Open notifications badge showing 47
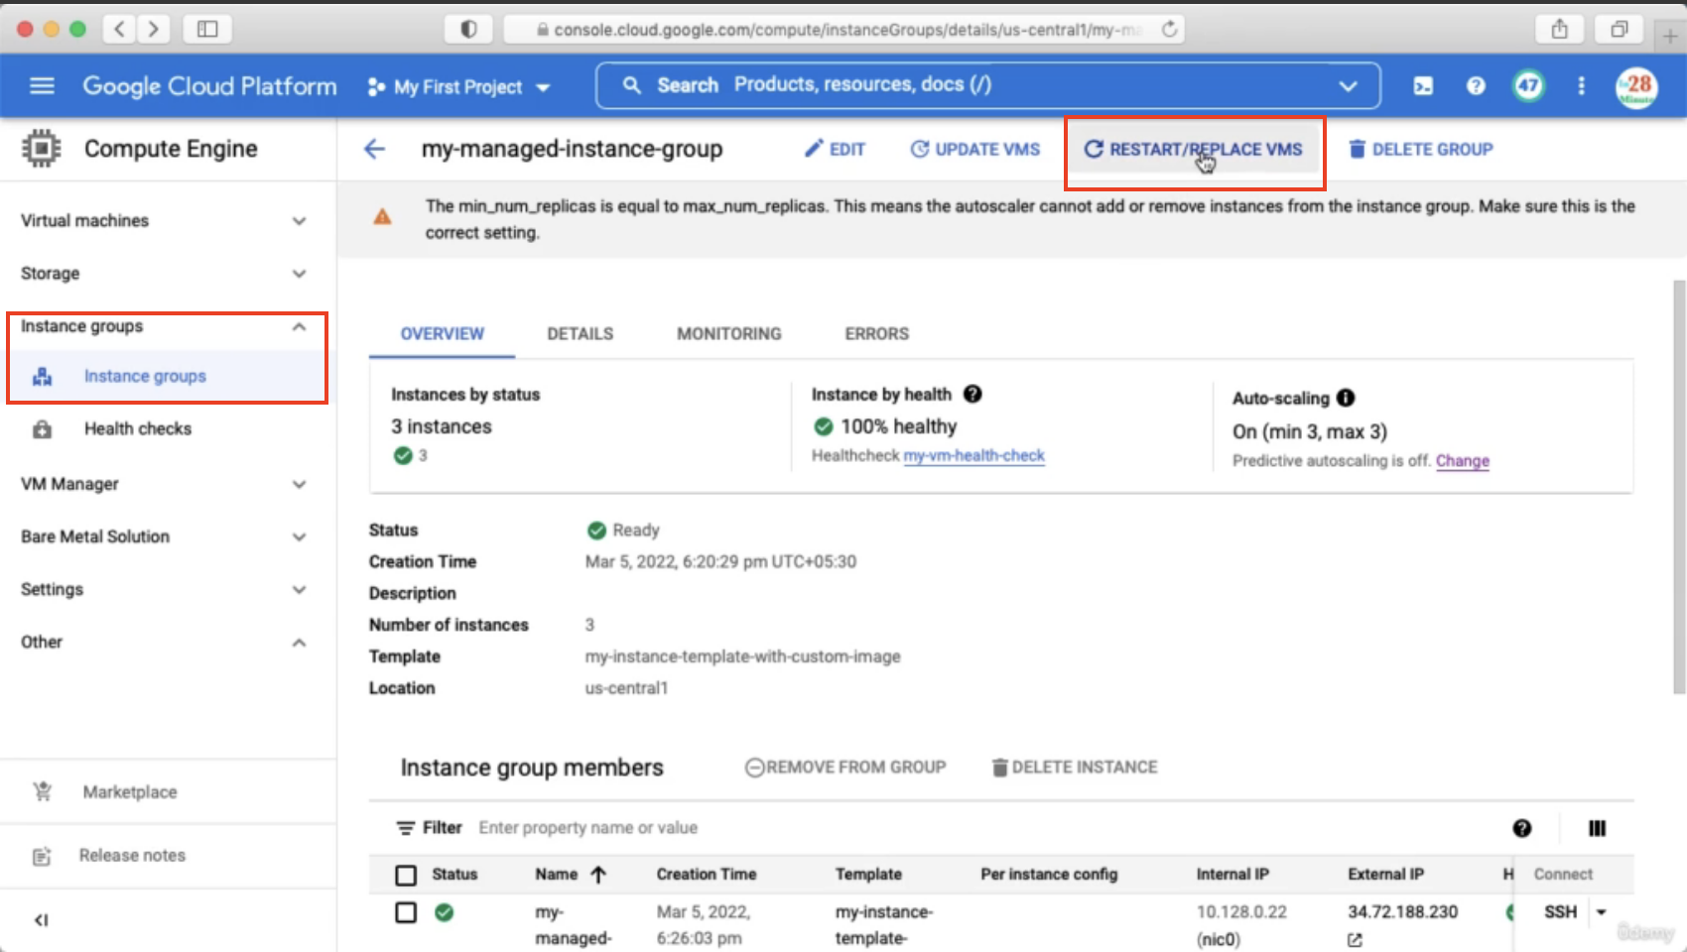The width and height of the screenshot is (1687, 952). pyautogui.click(x=1528, y=86)
